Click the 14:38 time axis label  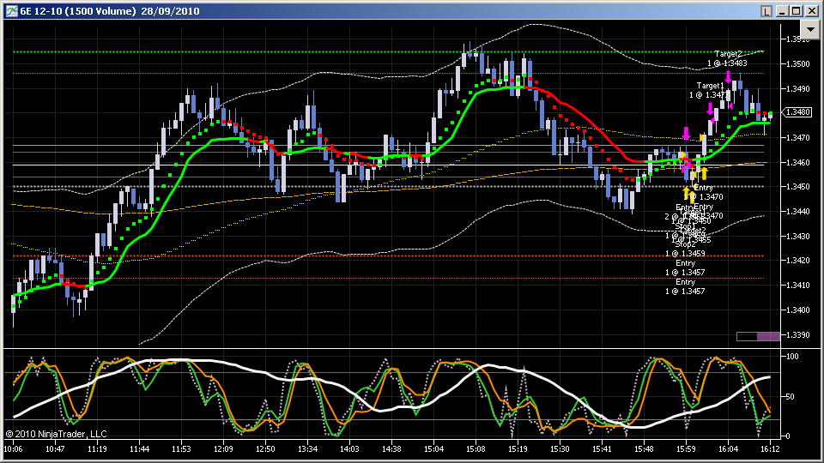coord(391,448)
